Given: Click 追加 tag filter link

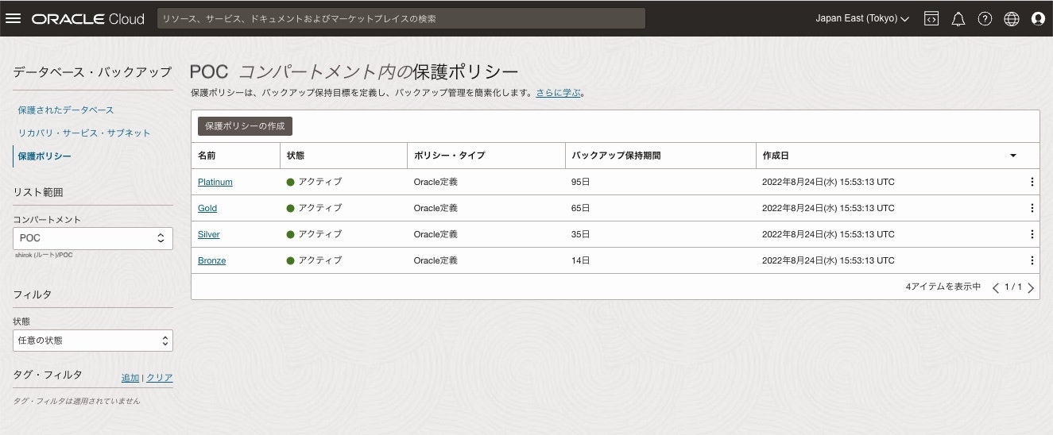Looking at the screenshot, I should (x=130, y=378).
